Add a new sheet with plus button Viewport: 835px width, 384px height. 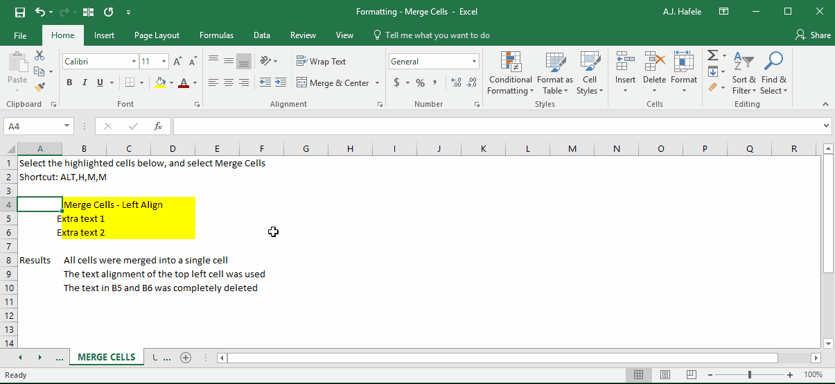tap(186, 358)
